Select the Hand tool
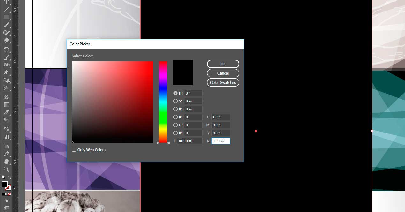The image size is (405, 212). [6, 162]
